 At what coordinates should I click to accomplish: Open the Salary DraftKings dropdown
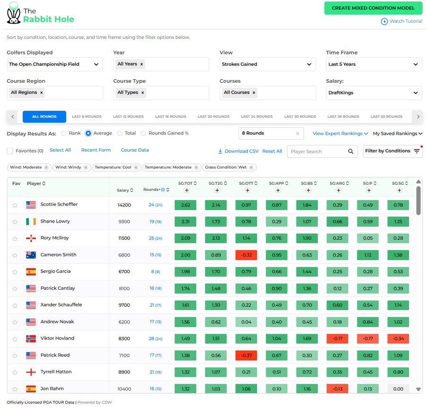(374, 93)
